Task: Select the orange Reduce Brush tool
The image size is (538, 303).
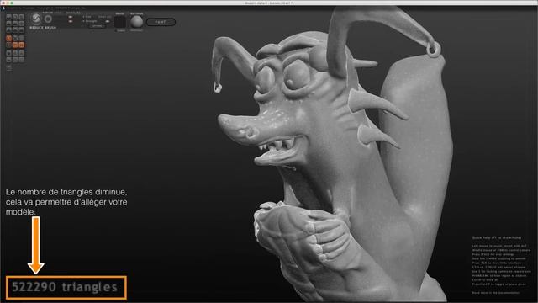Action: point(9,38)
